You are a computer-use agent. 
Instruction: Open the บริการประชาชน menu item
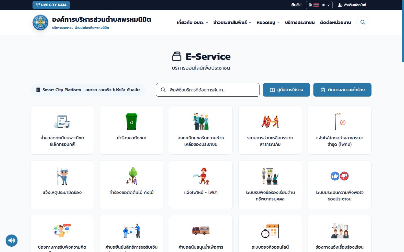(x=300, y=23)
